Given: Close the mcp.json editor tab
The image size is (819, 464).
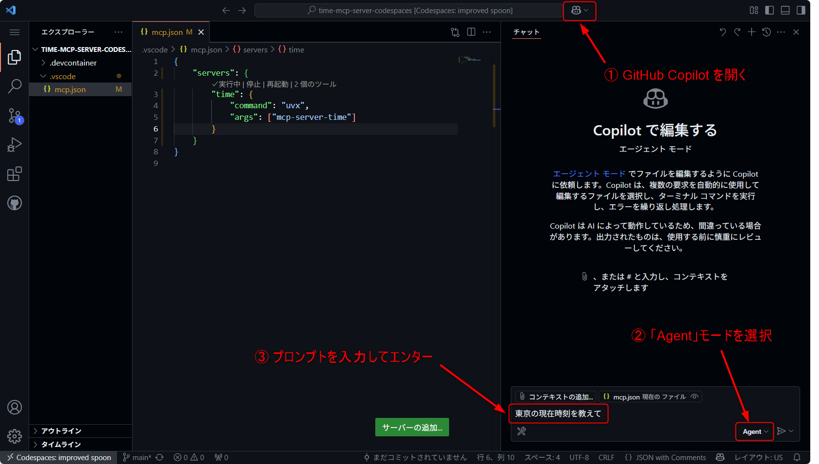Looking at the screenshot, I should click(201, 32).
